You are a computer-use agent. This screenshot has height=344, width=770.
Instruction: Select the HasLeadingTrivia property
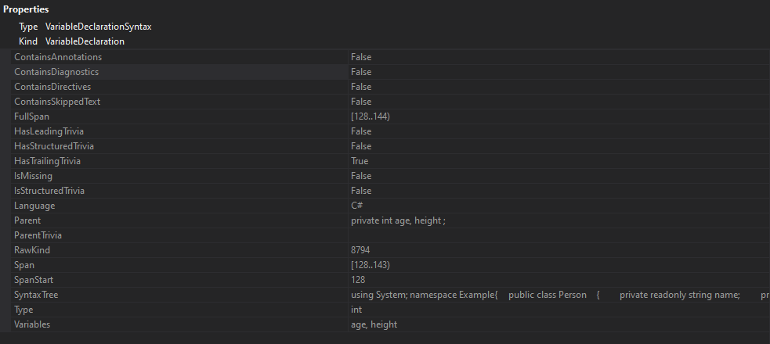tap(49, 131)
